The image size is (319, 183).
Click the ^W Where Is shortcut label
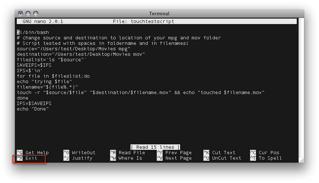(126, 158)
